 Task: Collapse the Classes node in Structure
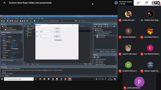coord(1,26)
